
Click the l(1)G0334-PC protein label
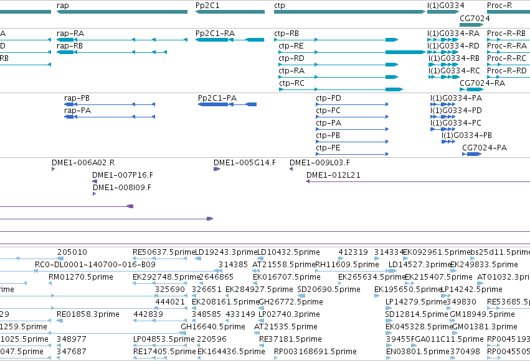click(456, 123)
